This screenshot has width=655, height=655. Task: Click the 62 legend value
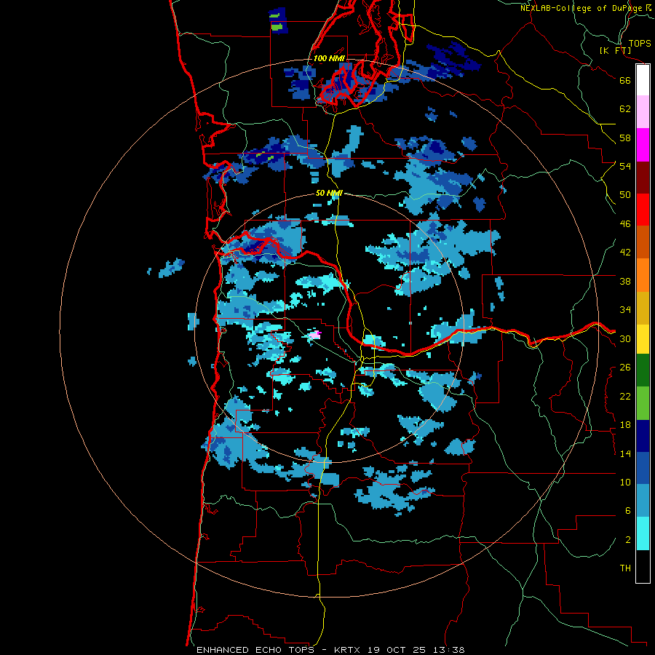(x=625, y=109)
